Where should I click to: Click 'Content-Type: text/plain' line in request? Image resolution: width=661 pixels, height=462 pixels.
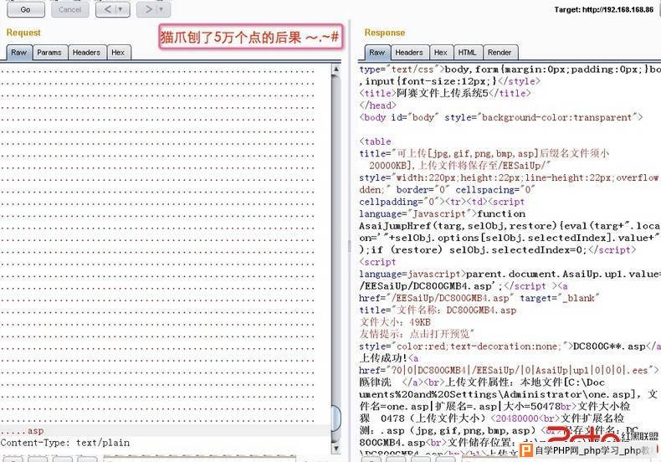(65, 443)
